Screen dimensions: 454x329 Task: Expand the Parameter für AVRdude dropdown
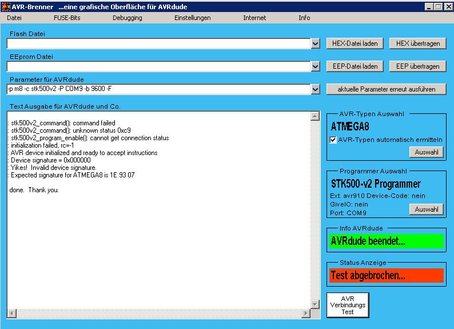(315, 89)
